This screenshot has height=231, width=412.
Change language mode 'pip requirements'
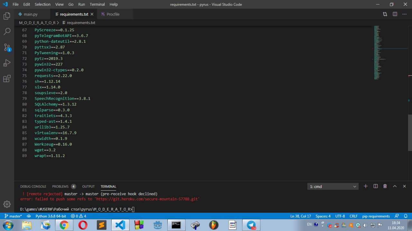click(376, 216)
